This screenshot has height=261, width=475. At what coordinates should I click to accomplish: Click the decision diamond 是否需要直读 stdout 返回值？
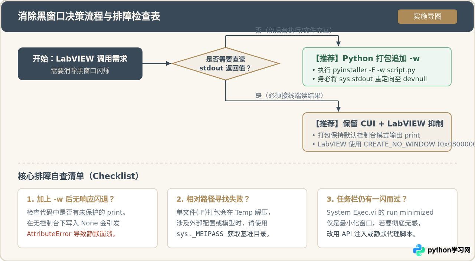[x=226, y=64]
